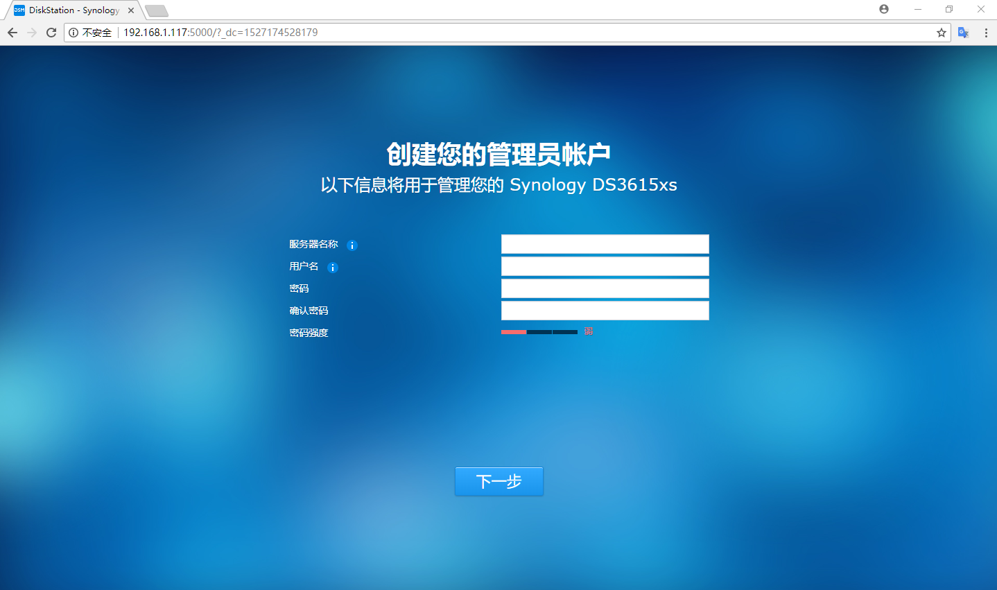997x590 pixels.
Task: Click the browser forward arrow
Action: (x=31, y=33)
